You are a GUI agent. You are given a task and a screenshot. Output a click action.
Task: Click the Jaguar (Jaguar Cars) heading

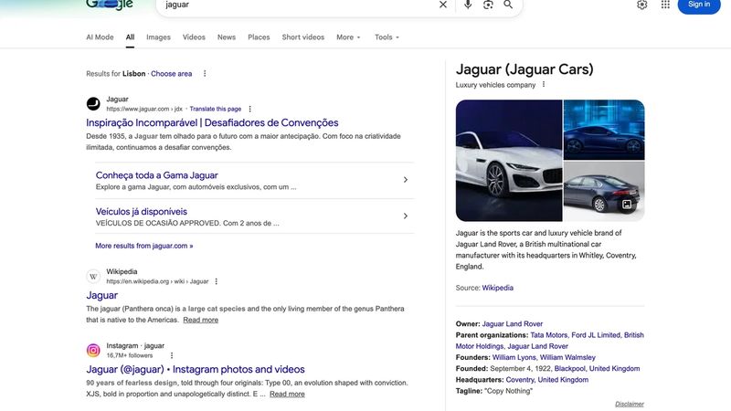524,69
